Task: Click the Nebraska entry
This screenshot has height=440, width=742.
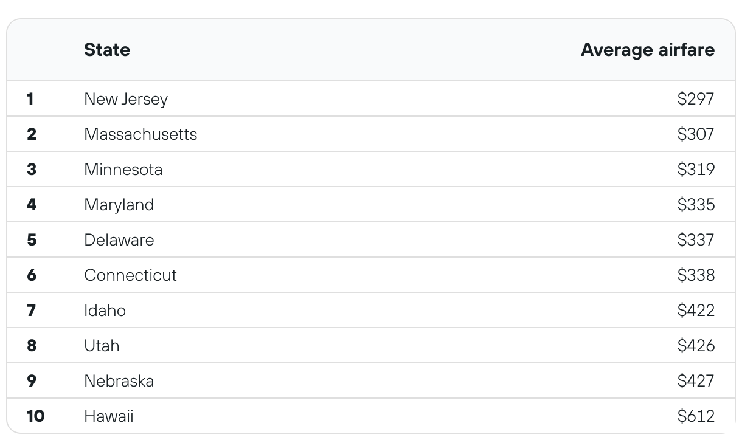Action: (119, 380)
